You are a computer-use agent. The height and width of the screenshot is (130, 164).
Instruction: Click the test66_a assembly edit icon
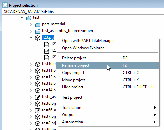38,111
